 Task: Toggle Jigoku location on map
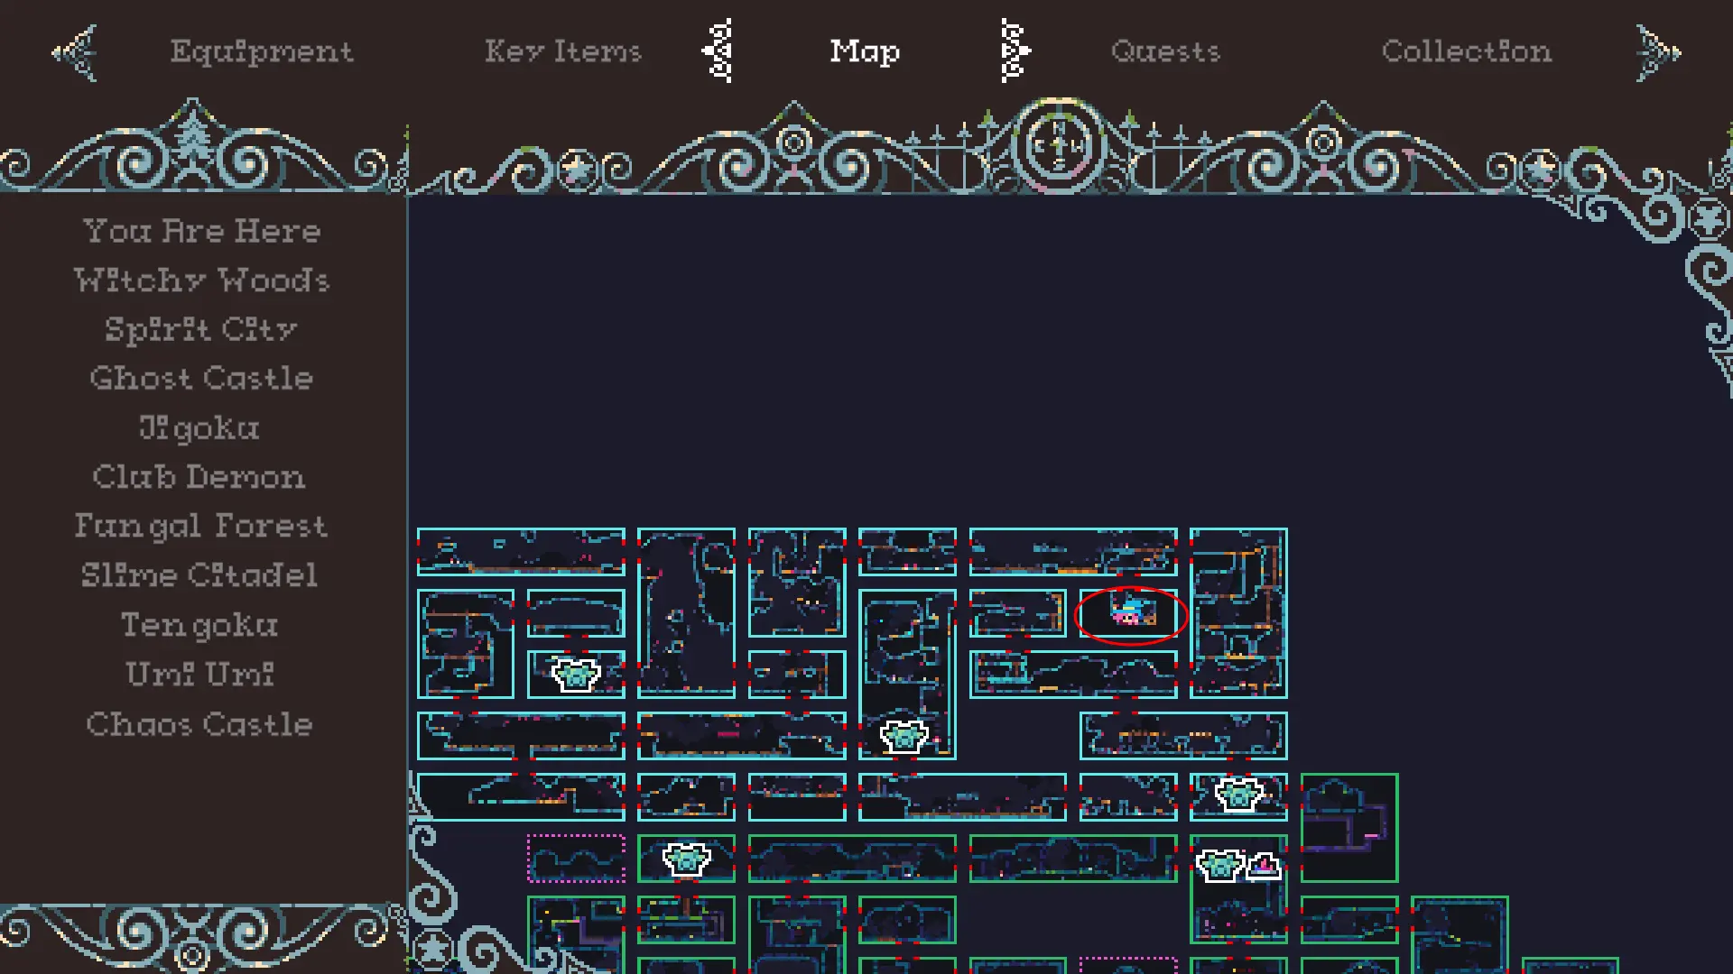point(199,427)
